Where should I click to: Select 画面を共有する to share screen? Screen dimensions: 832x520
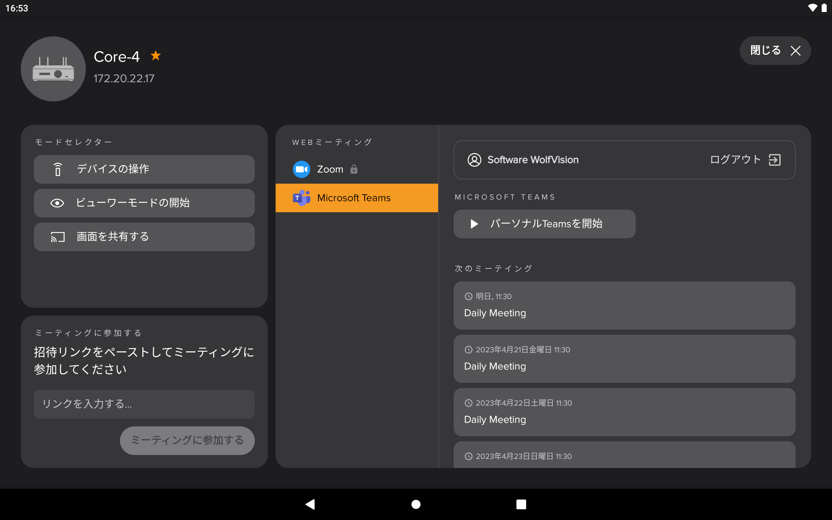coord(144,237)
